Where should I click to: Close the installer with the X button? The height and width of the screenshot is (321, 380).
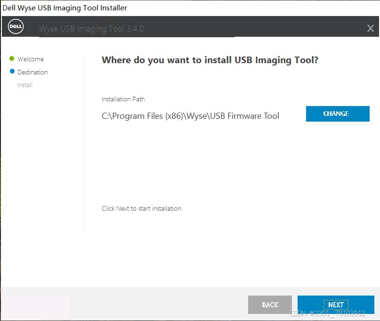tap(370, 28)
